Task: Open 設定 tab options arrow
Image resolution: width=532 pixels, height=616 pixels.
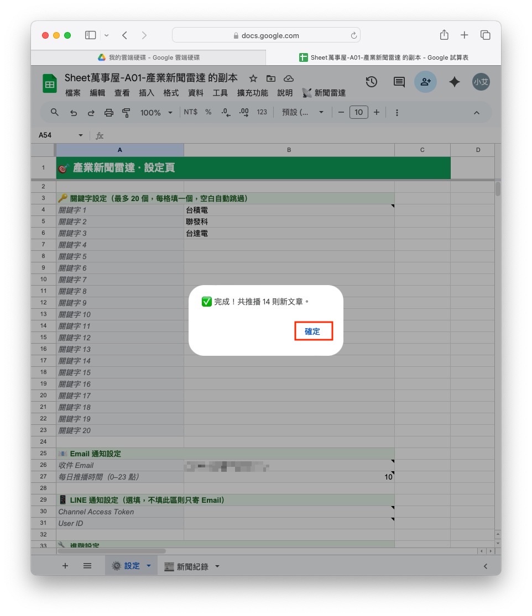Action: point(149,566)
